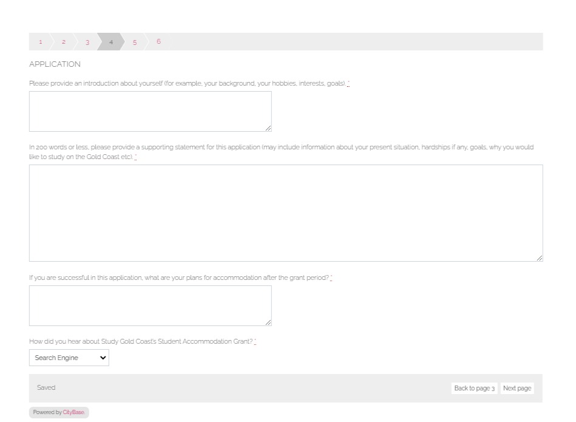576x422 pixels.
Task: Jump to step 5 in progress bar
Action: (x=135, y=42)
